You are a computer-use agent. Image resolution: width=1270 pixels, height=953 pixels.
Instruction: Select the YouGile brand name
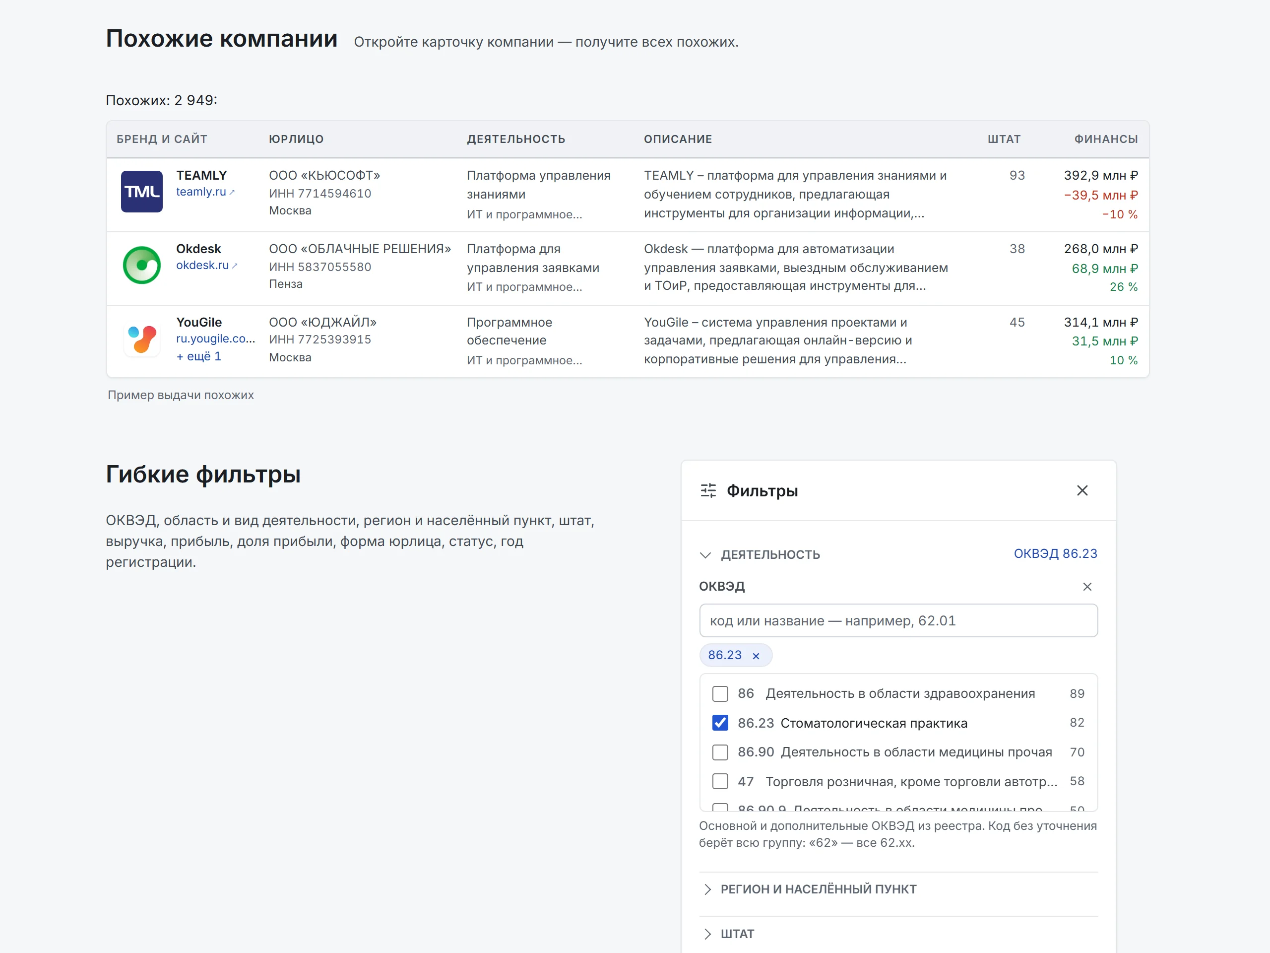[198, 322]
